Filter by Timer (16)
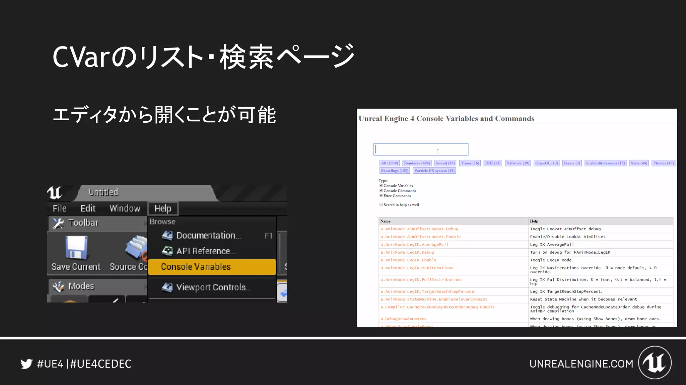The height and width of the screenshot is (385, 686). [470, 163]
